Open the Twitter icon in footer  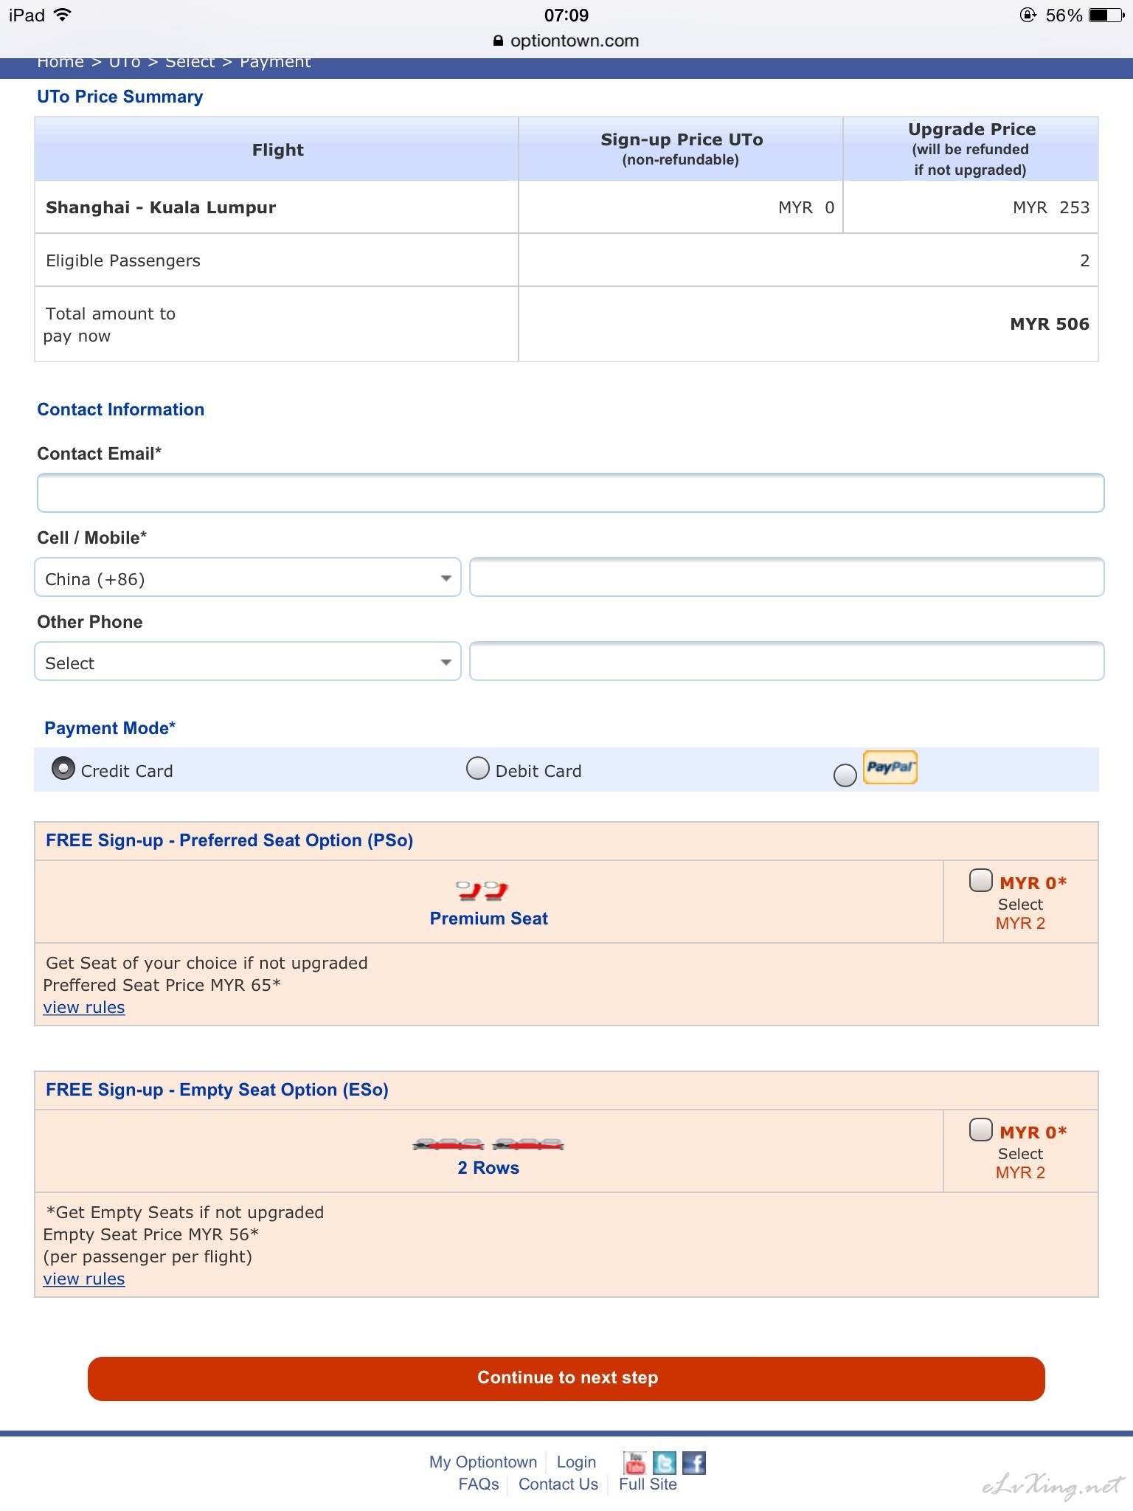[x=665, y=1462]
